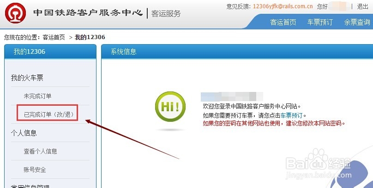Click the blue 车票预订 link in welcome message
This screenshot has height=188, width=373.
click(291, 115)
